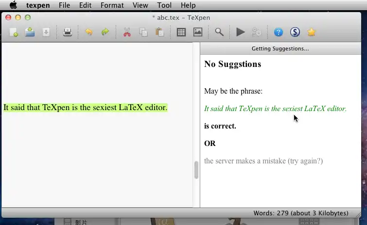The image size is (367, 225).
Task: Open the Format menu
Action: point(112,5)
